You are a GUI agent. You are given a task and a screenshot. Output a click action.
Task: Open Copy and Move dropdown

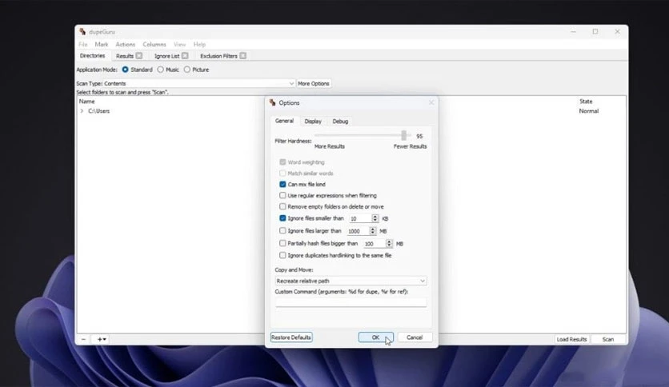(351, 281)
